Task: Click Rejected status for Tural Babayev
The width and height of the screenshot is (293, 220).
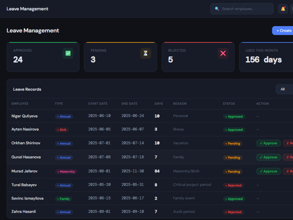Action: 234,185
